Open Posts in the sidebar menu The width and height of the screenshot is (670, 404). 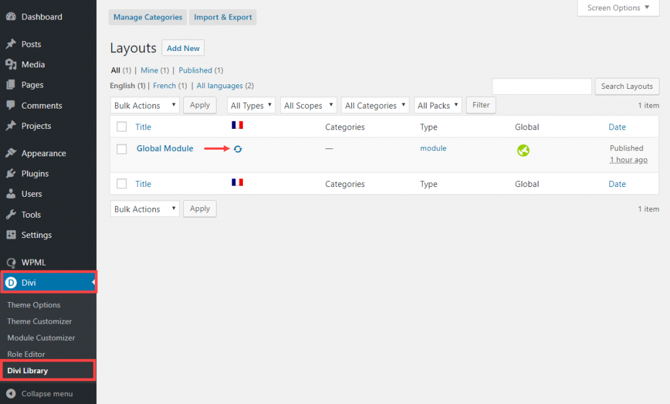31,44
